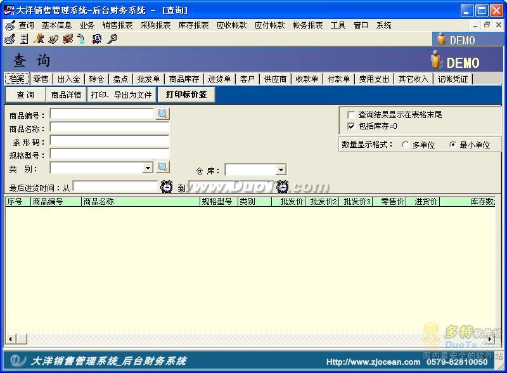This screenshot has height=373, width=507.
Task: Switch to the 商品库存 tab
Action: (x=184, y=79)
